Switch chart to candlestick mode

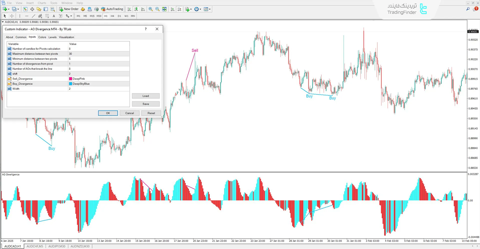coord(136,9)
